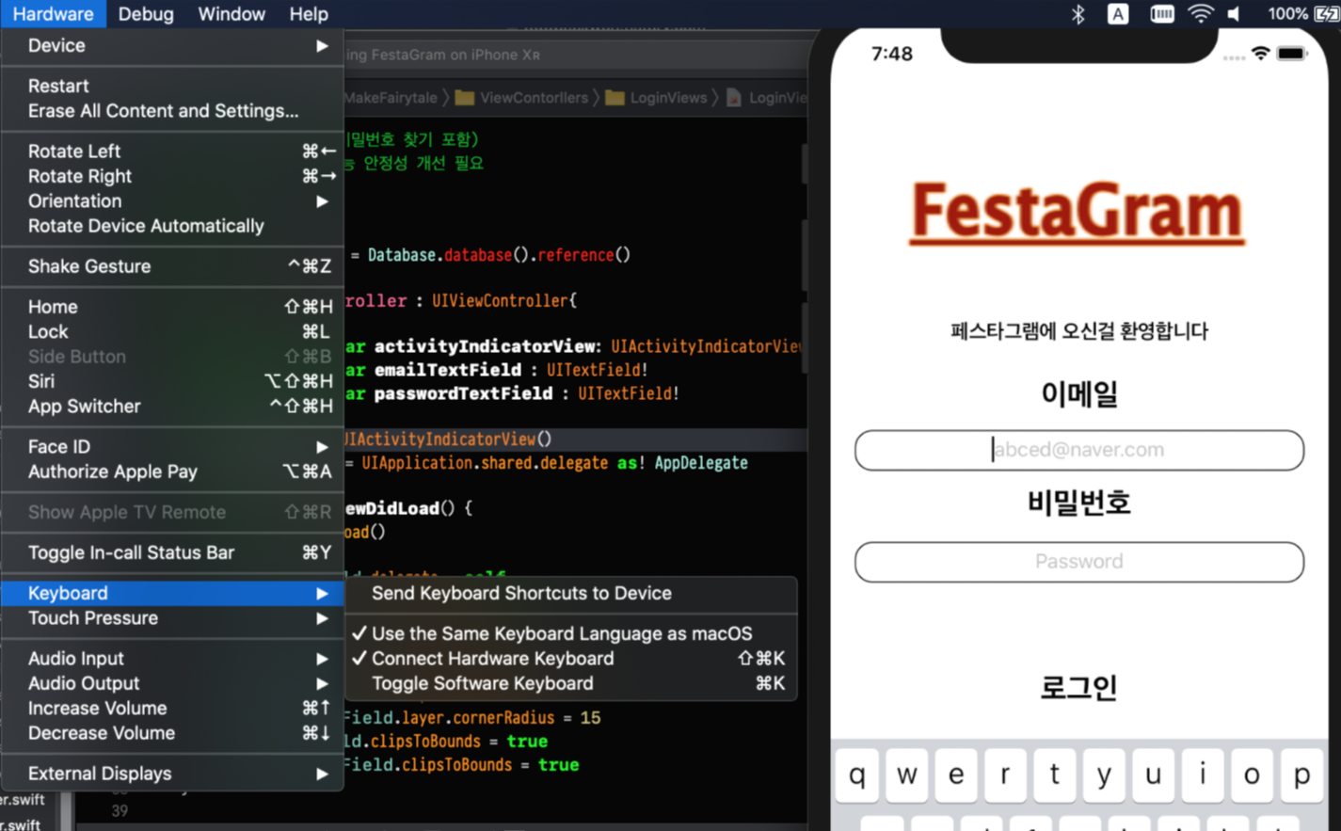Tap the y key on simulator keyboard

[1104, 775]
